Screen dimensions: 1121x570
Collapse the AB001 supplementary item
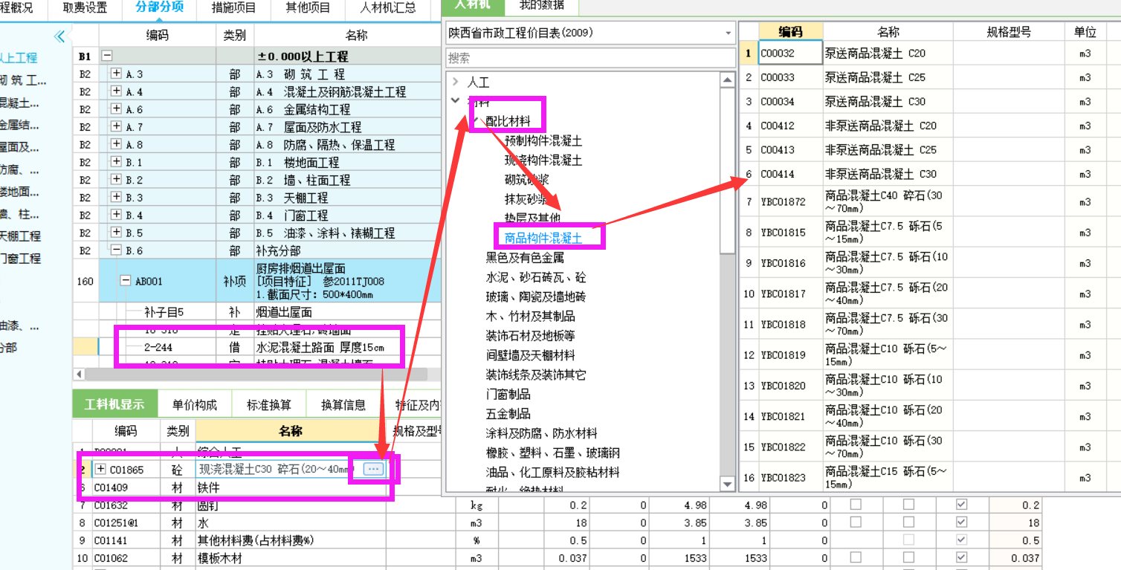(x=125, y=281)
